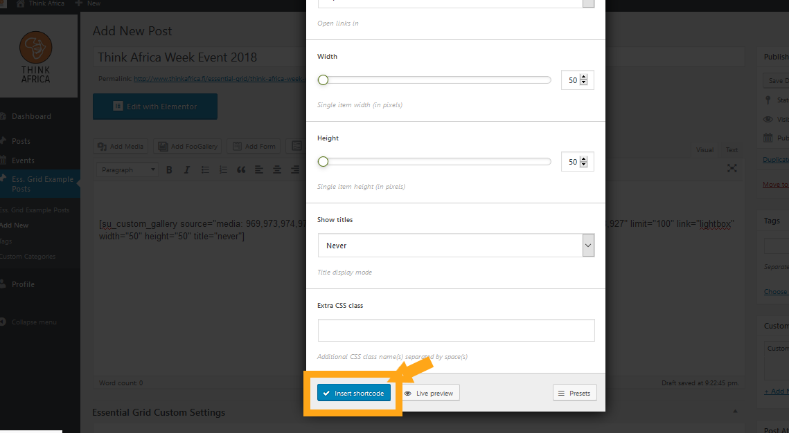789x433 pixels.
Task: Click the Add FooGallery button
Action: pos(188,146)
